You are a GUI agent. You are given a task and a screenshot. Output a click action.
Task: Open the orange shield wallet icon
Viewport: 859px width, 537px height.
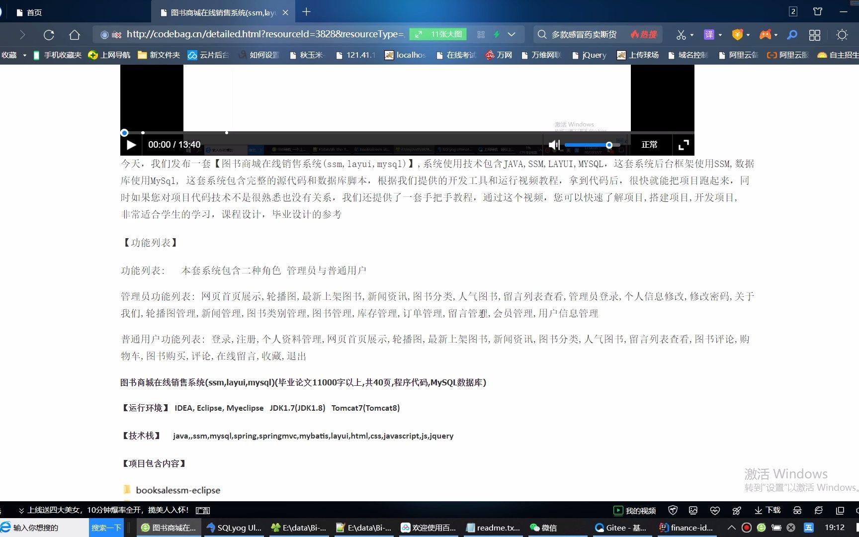[737, 35]
